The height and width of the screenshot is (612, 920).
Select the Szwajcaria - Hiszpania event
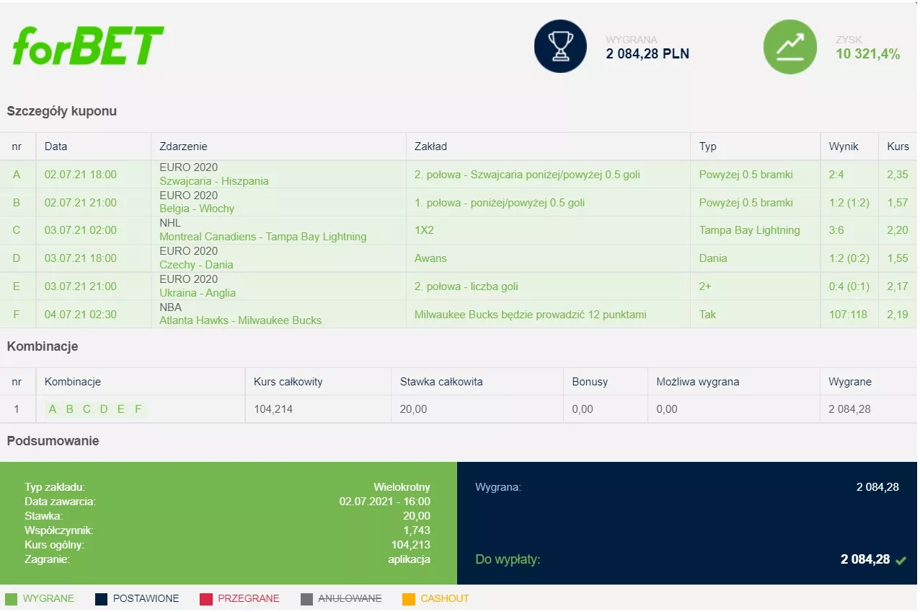214,181
